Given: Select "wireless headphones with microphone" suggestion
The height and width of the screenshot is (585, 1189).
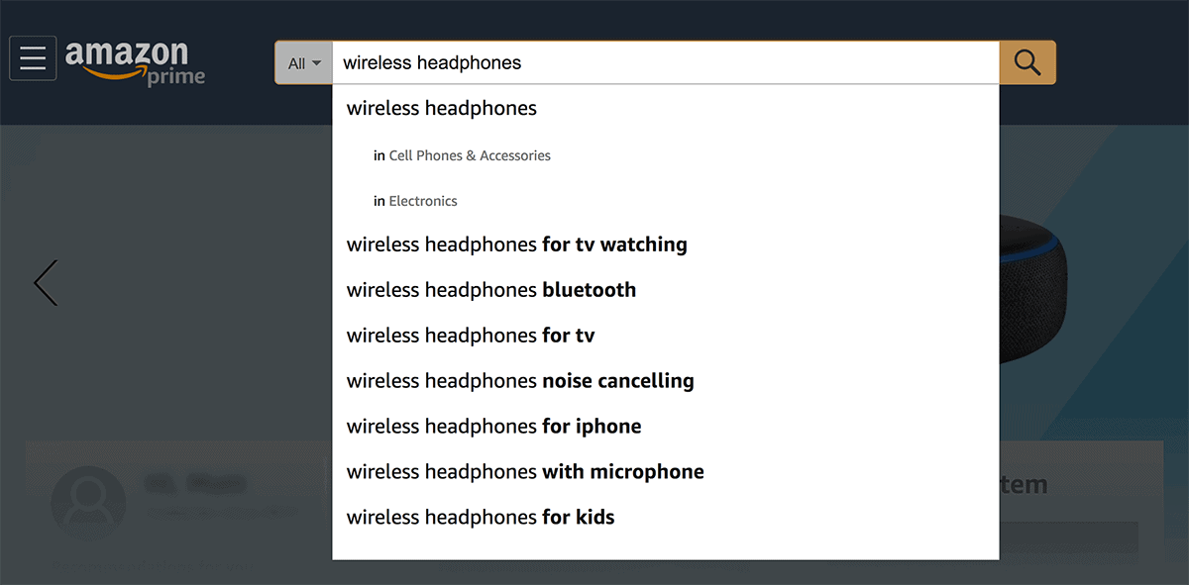Looking at the screenshot, I should (525, 472).
